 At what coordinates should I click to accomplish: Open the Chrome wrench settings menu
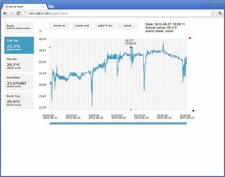point(220,14)
